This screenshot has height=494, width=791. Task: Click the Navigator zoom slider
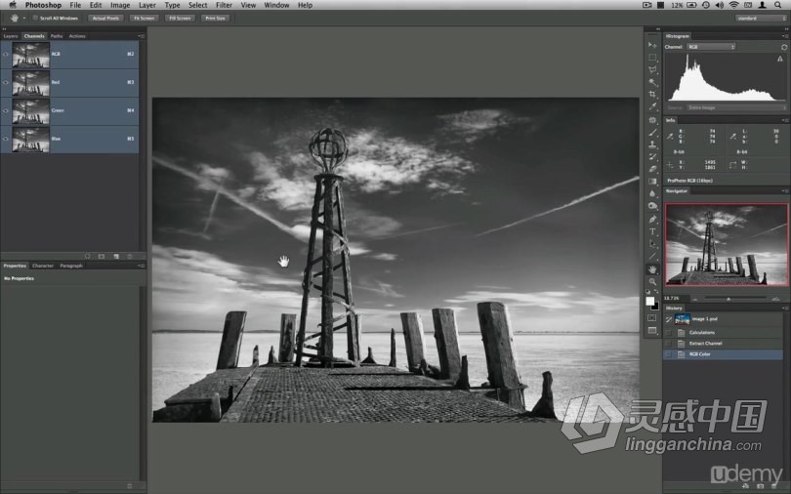pos(728,298)
